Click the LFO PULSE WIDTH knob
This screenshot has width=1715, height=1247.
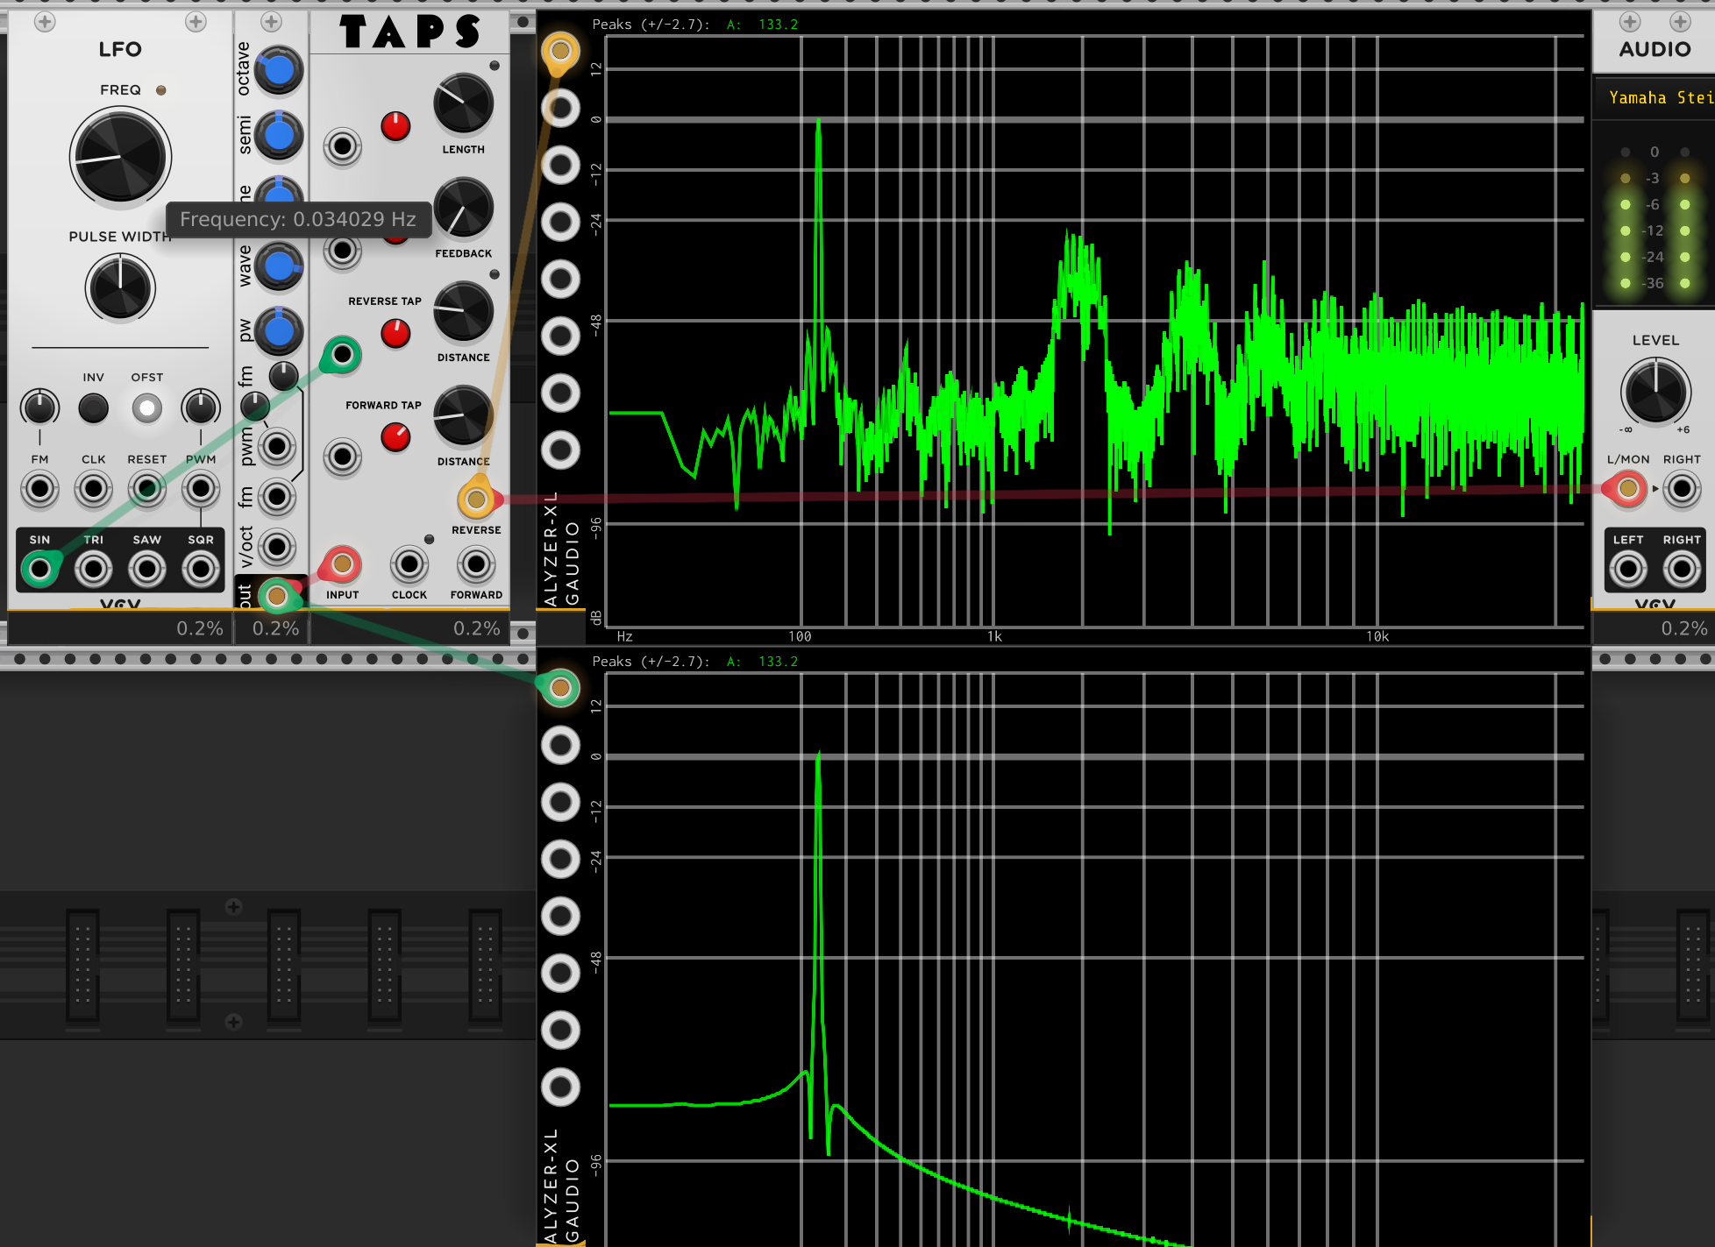tap(120, 287)
